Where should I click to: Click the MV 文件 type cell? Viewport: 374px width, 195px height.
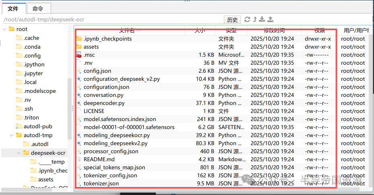(229, 63)
